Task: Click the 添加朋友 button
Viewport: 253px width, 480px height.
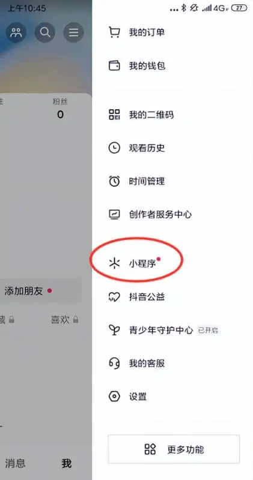Action: pyautogui.click(x=39, y=290)
